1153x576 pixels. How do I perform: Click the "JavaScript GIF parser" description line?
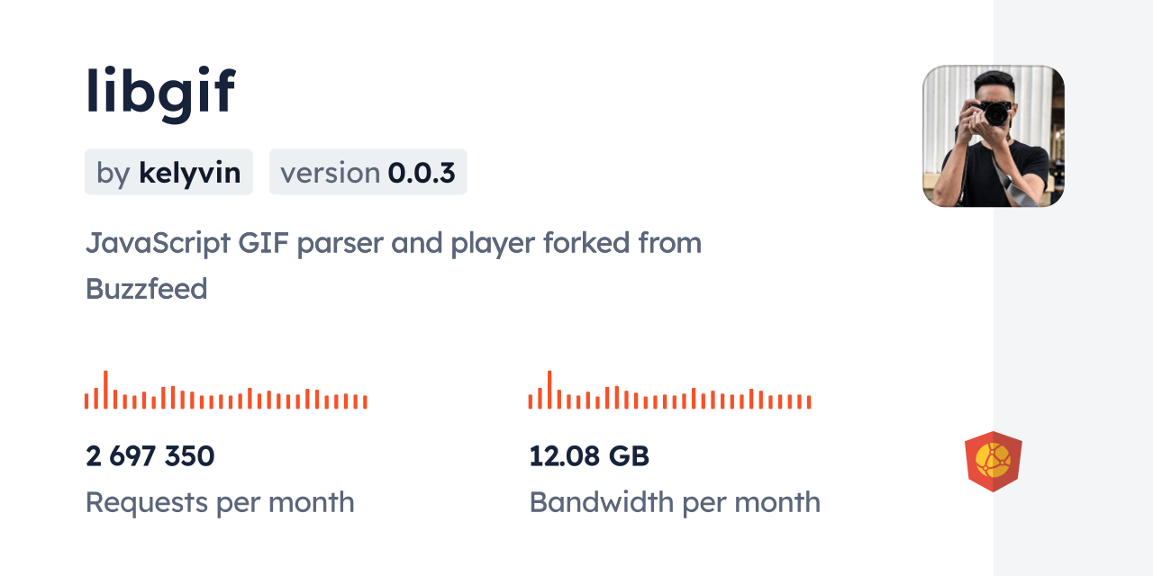point(393,243)
